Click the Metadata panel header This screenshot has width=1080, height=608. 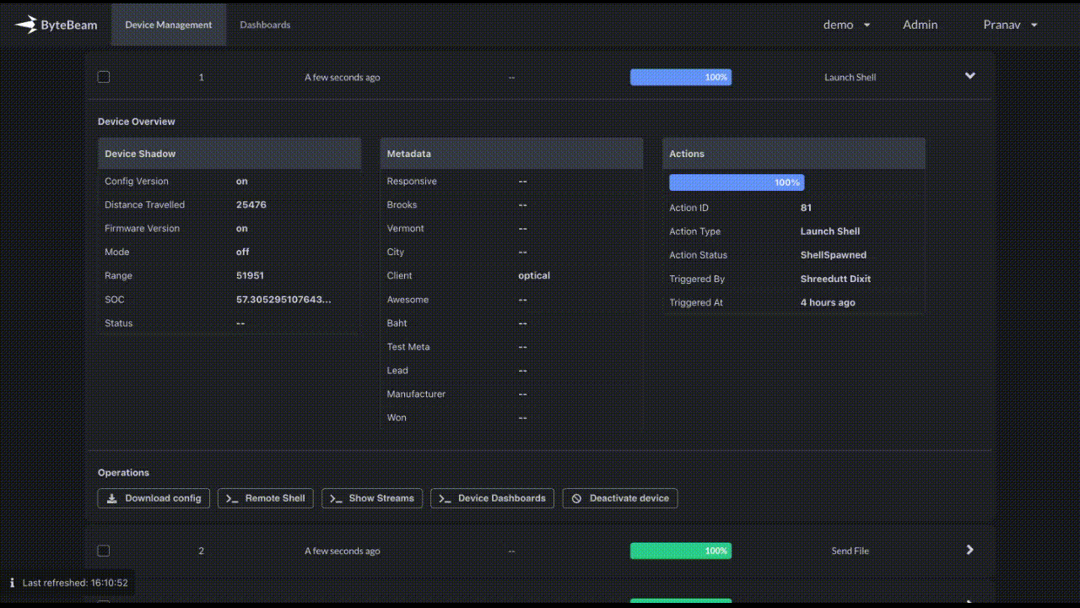511,154
